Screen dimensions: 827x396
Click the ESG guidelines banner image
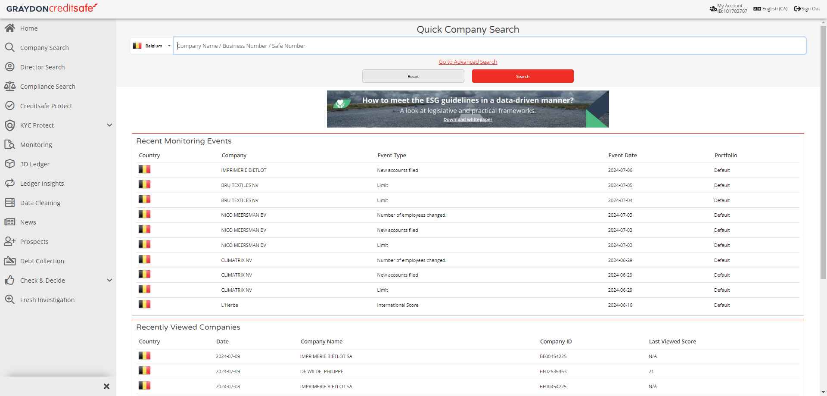coord(468,109)
